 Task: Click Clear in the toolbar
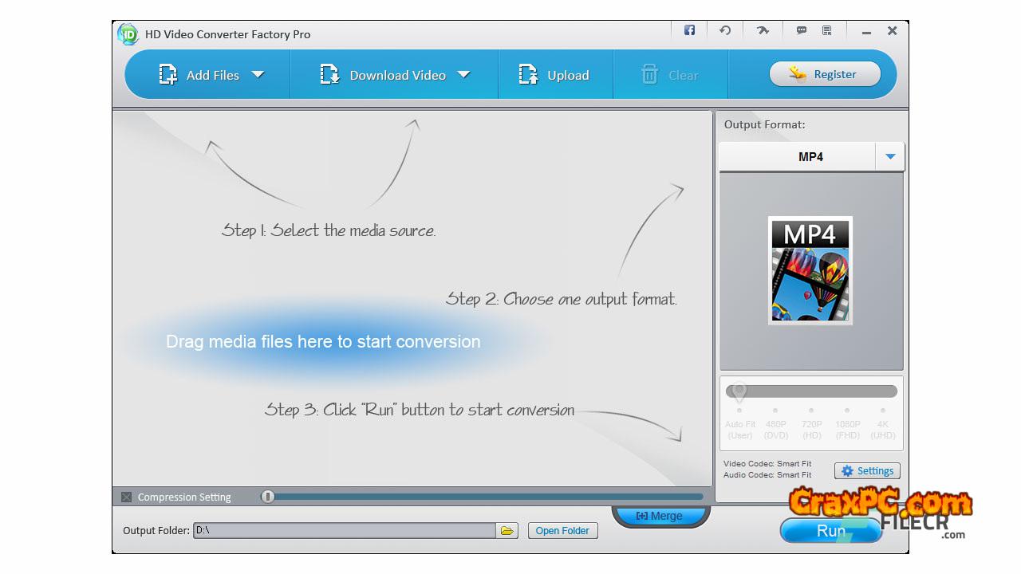(x=670, y=75)
